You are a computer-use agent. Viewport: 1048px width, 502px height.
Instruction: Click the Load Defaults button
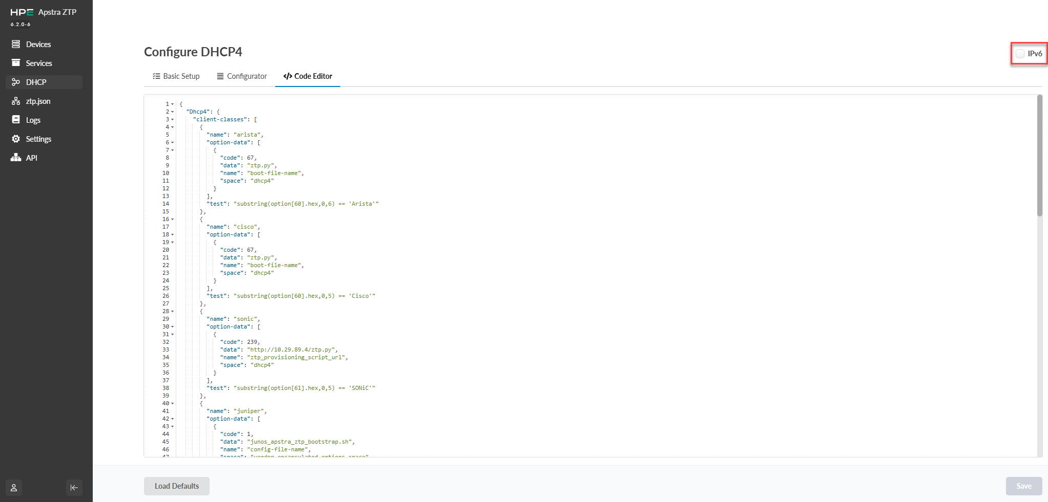pyautogui.click(x=177, y=486)
